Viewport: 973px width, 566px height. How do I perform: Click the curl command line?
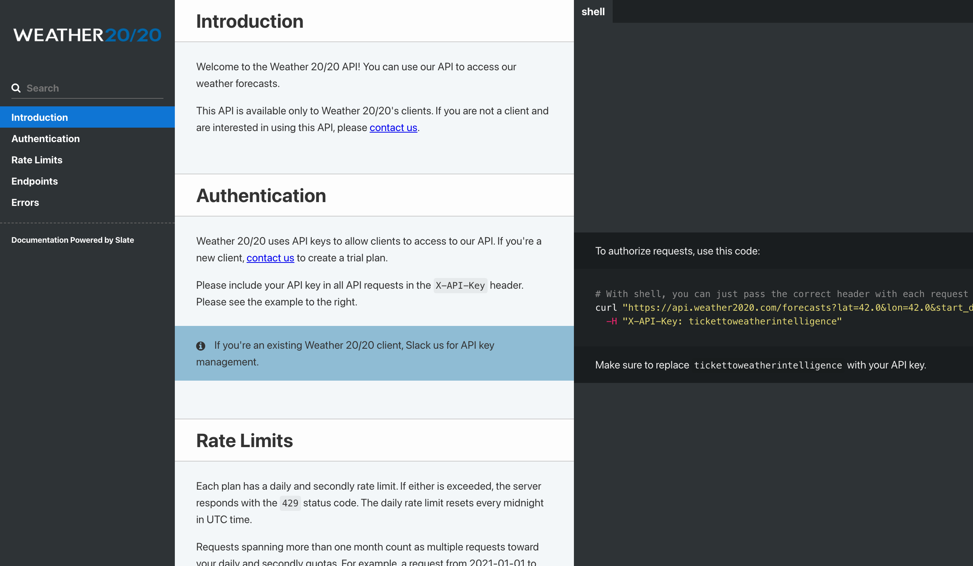[x=784, y=307]
